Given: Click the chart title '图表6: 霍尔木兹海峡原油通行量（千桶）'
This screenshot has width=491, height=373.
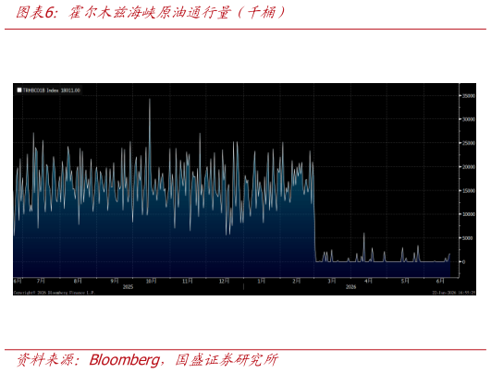Looking at the screenshot, I should tap(151, 13).
